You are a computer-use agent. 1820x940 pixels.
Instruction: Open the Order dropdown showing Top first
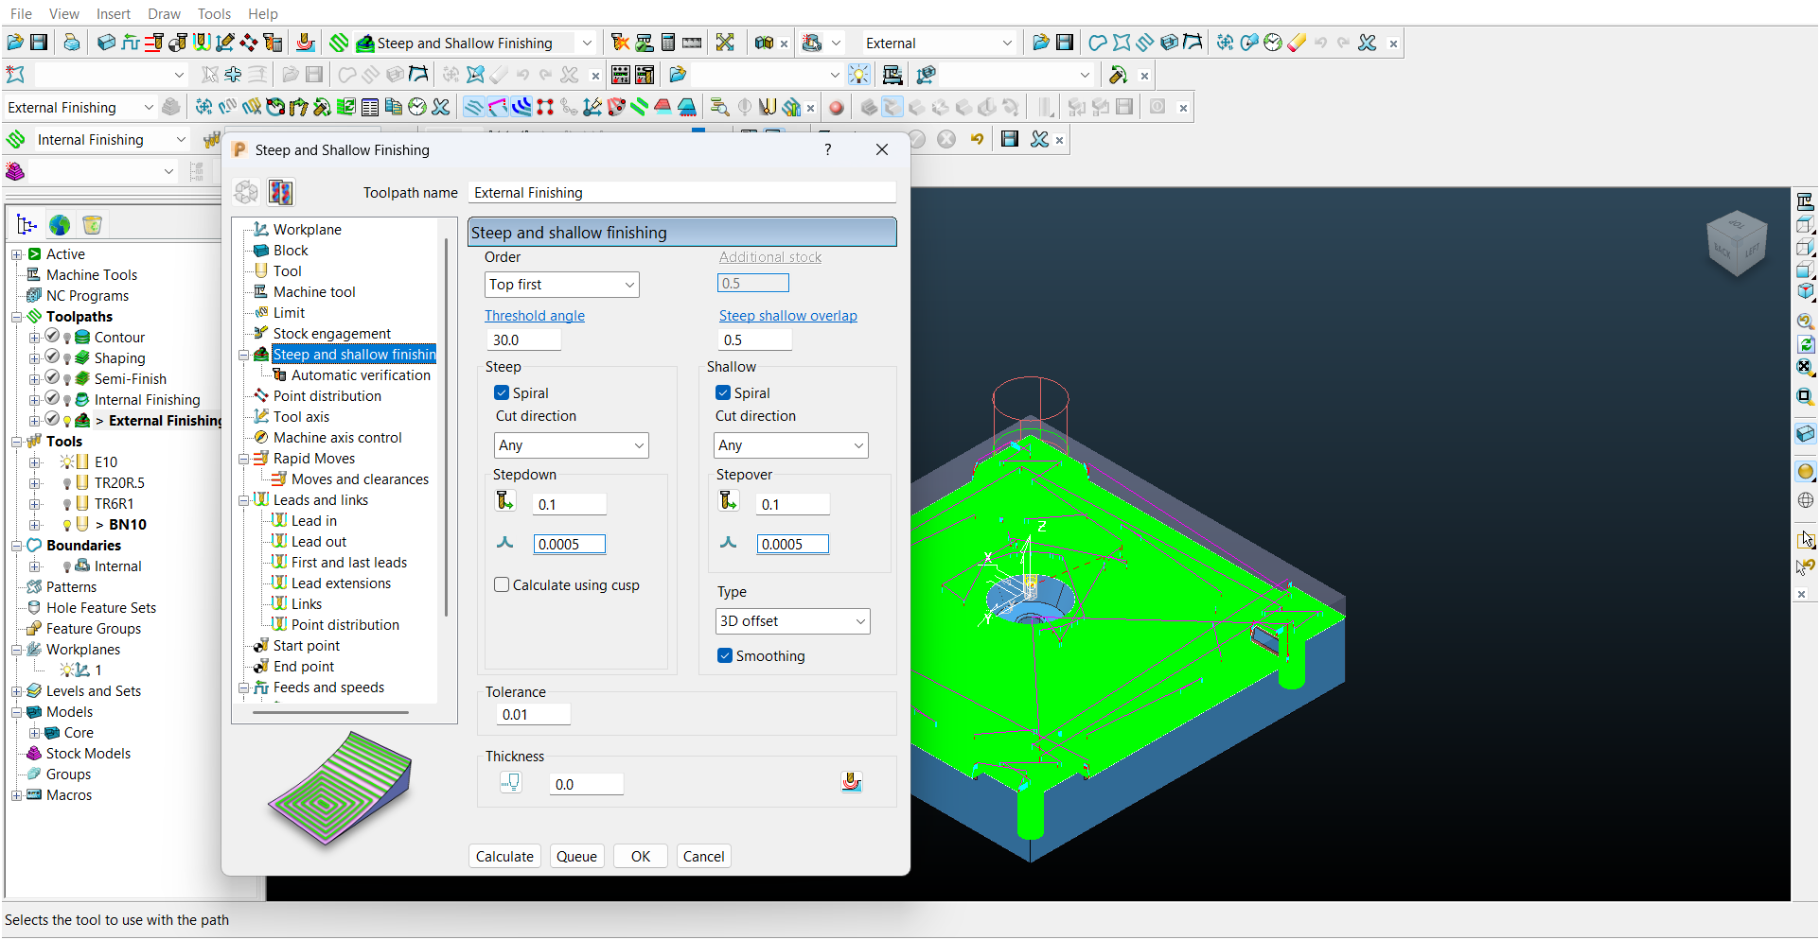point(561,285)
